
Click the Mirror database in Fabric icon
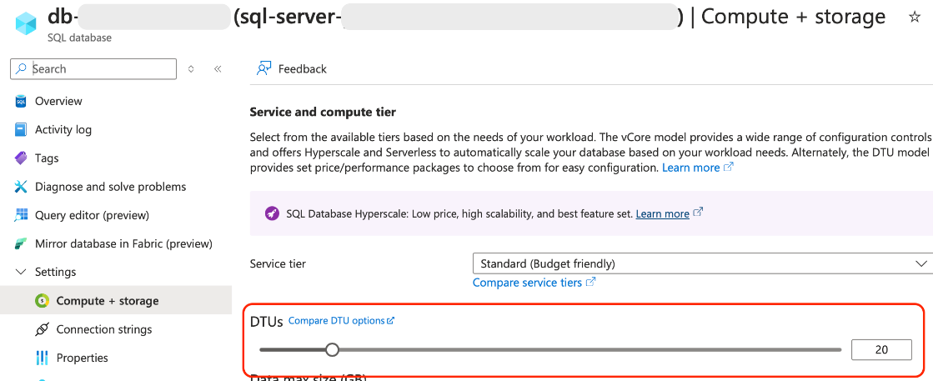(21, 243)
